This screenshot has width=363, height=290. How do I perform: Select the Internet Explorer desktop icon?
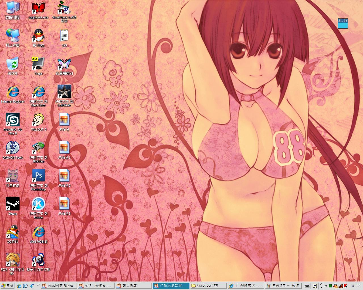(x=12, y=94)
